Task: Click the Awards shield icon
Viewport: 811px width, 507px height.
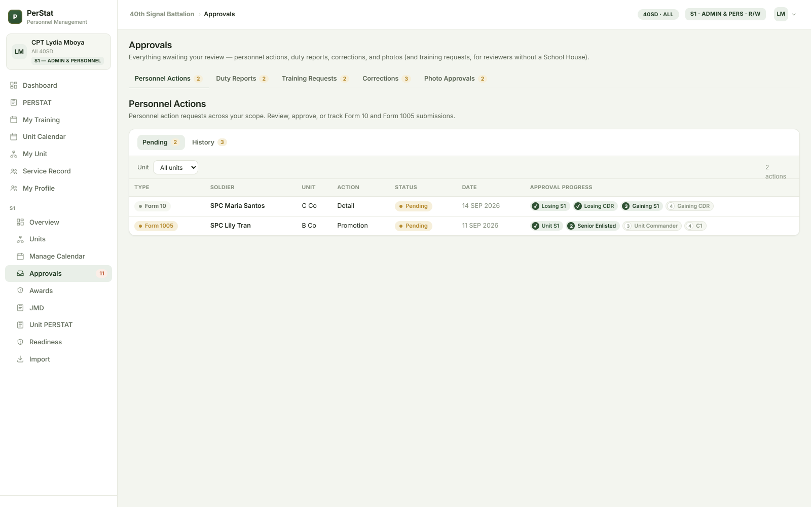Action: (x=20, y=291)
